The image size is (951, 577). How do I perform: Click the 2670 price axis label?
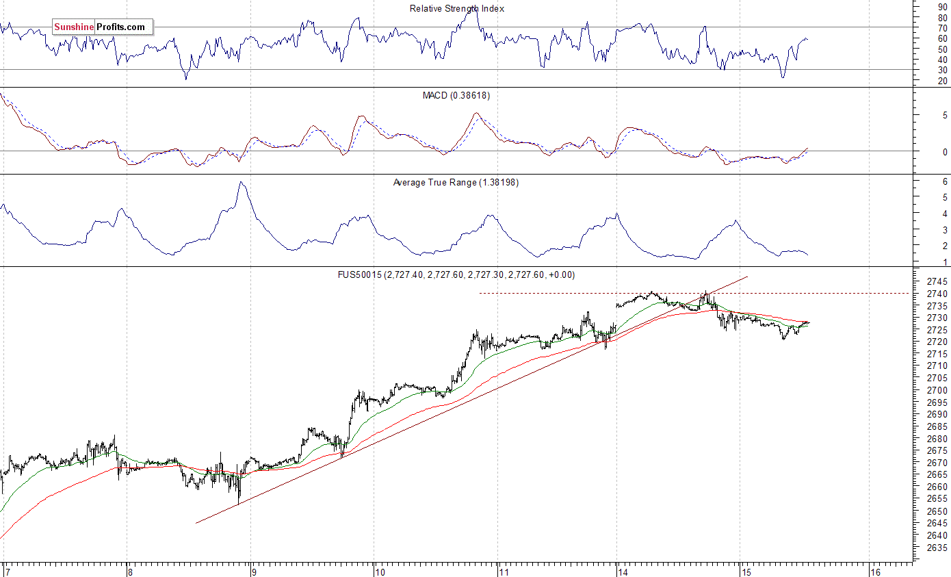pyautogui.click(x=938, y=463)
